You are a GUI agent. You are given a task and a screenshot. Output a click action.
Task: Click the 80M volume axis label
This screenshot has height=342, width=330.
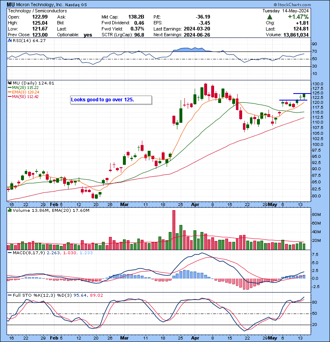(x=316, y=215)
